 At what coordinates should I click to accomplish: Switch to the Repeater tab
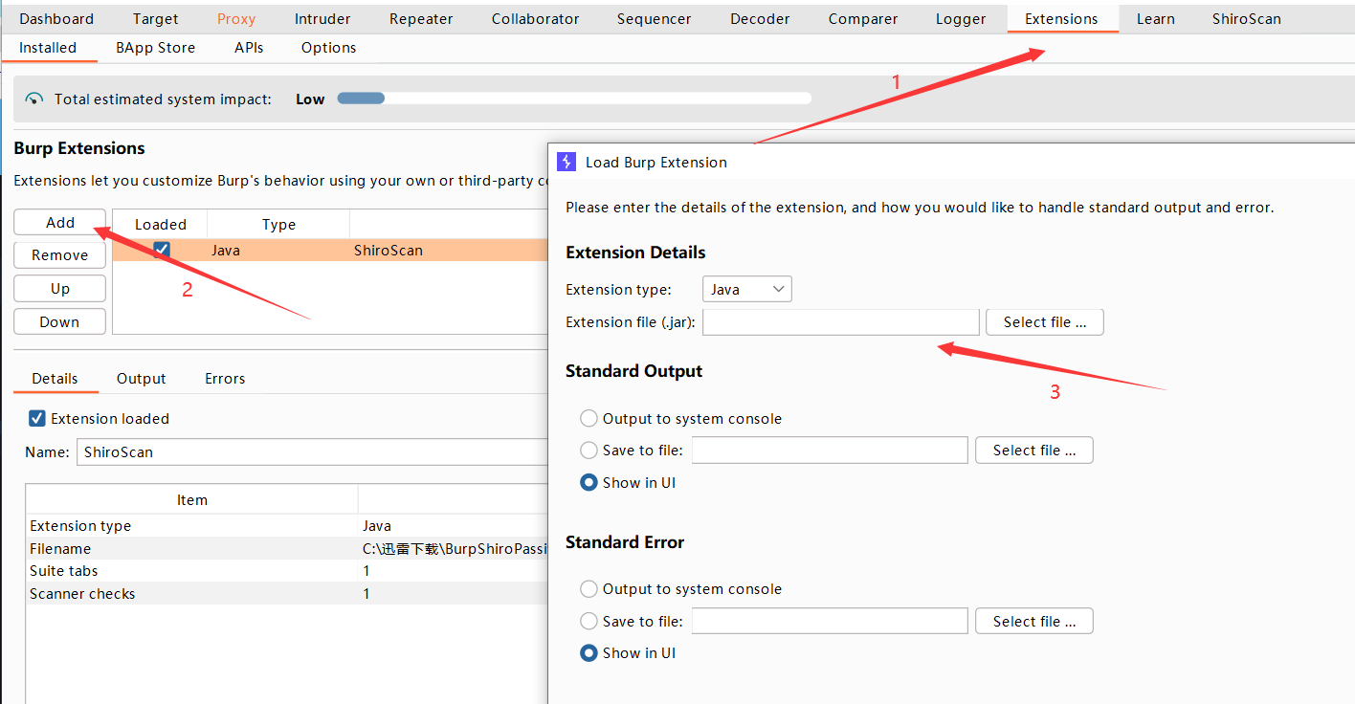[x=421, y=18]
